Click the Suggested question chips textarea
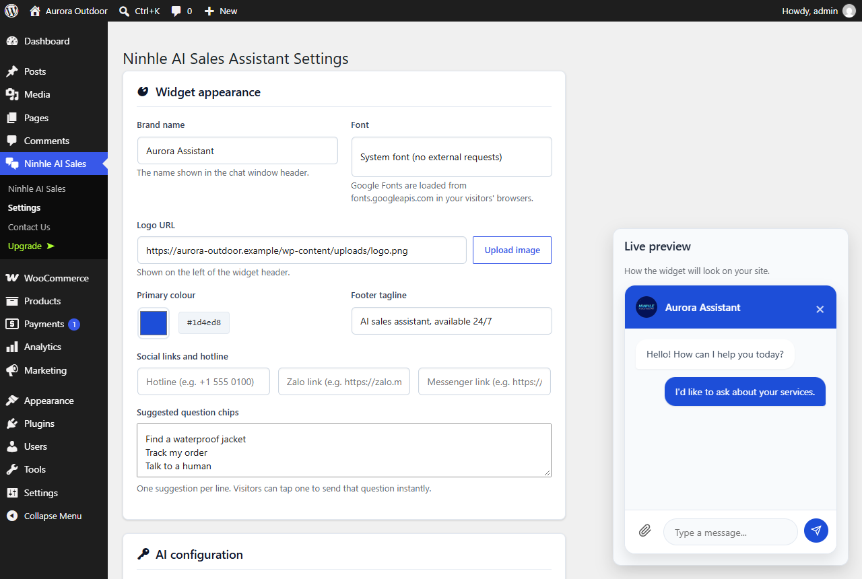 (344, 450)
